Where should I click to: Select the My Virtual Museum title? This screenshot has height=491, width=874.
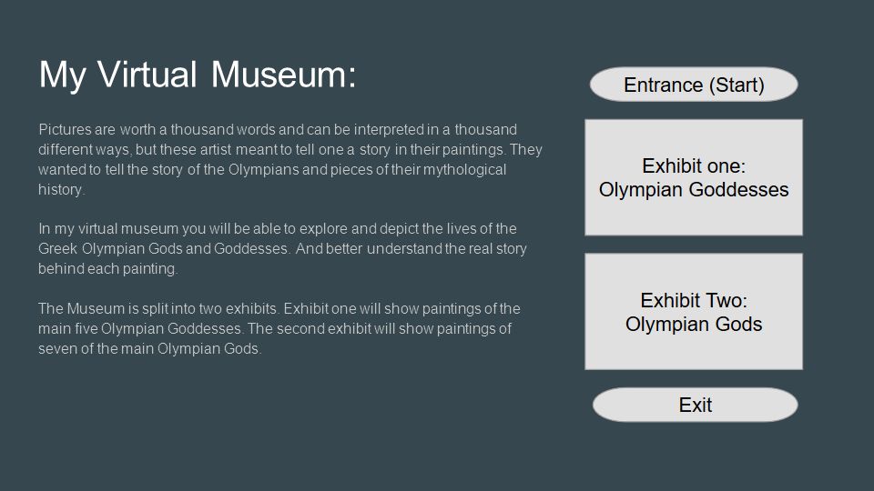pos(198,75)
